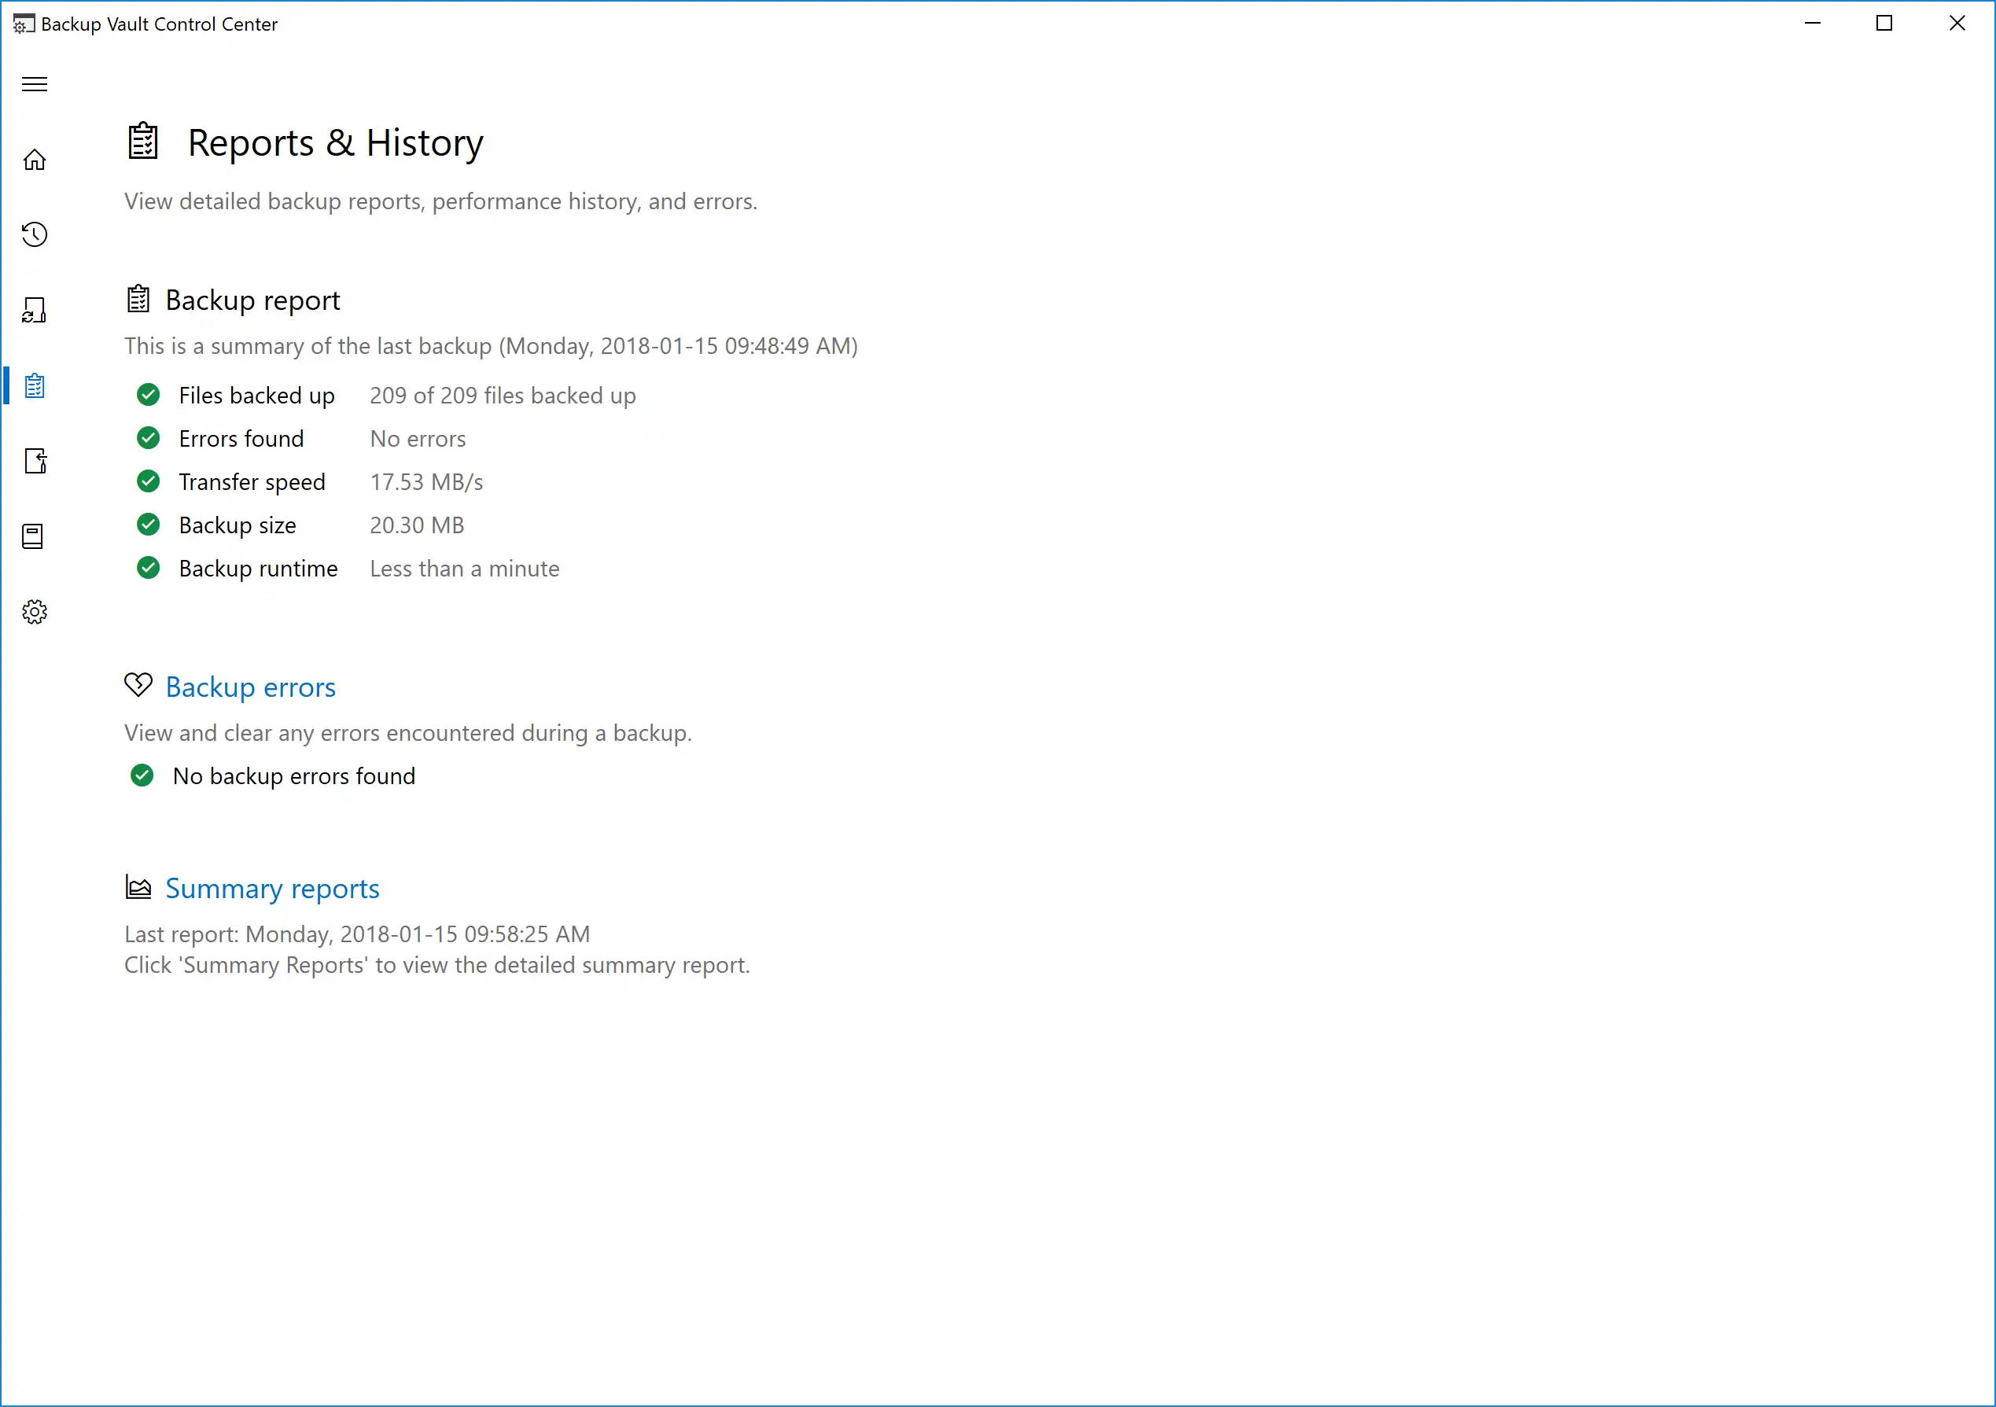Click the 'Transfer speed' label
Screen dimensions: 1996x1407
pyautogui.click(x=252, y=483)
